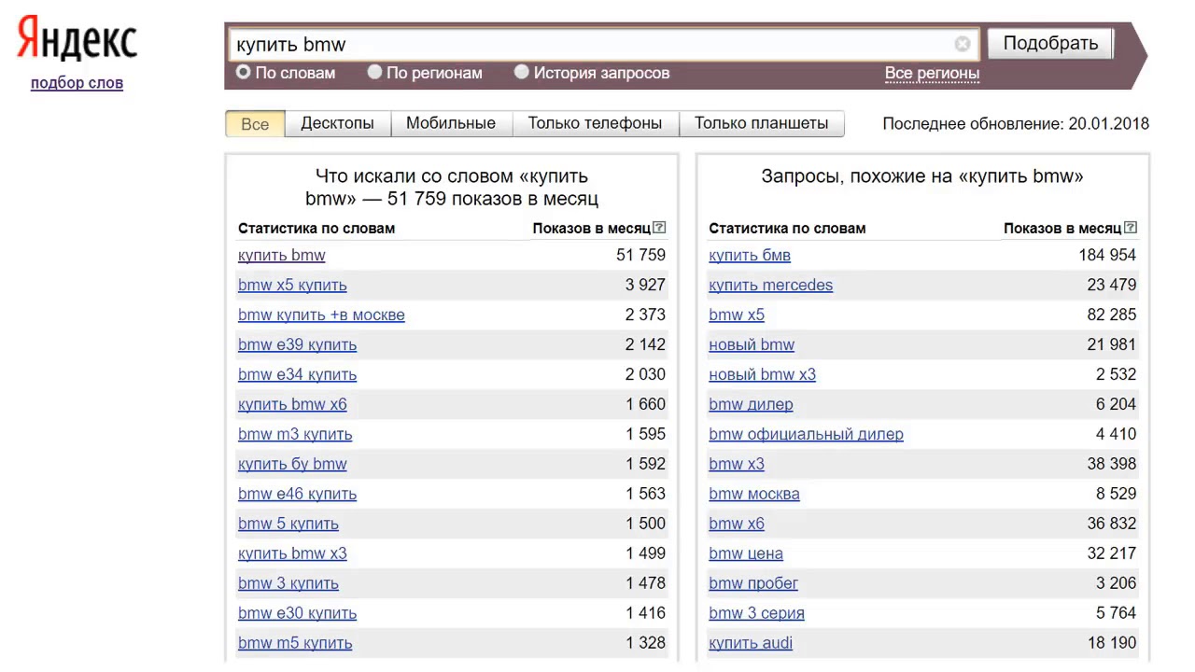This screenshot has height=672, width=1195.
Task: Select the 'По регионам' radio button
Action: (x=374, y=72)
